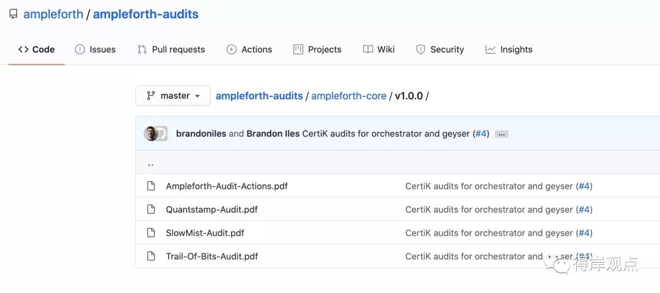Click the Code angle-brackets icon
Viewport: 660px width, 293px height.
[x=23, y=49]
